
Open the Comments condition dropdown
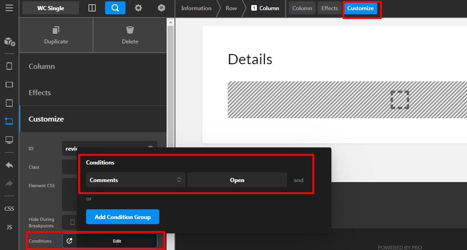pos(136,180)
